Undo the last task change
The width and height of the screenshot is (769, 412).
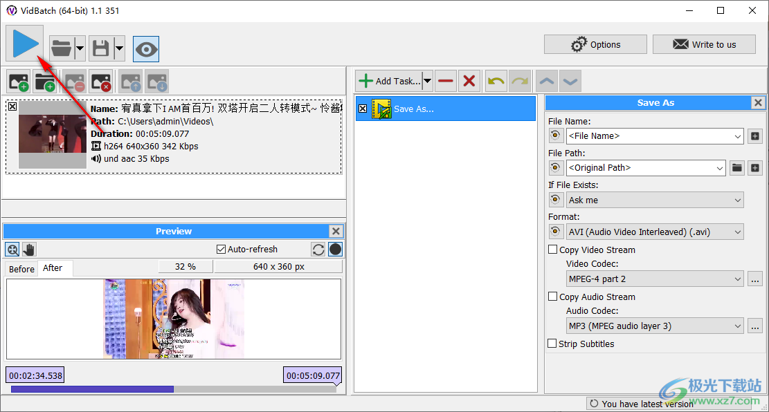496,82
